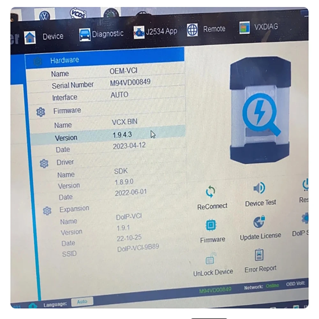Screen dimensions: 319x319
Task: Open the VXDIAG store icon
Action: (245, 28)
